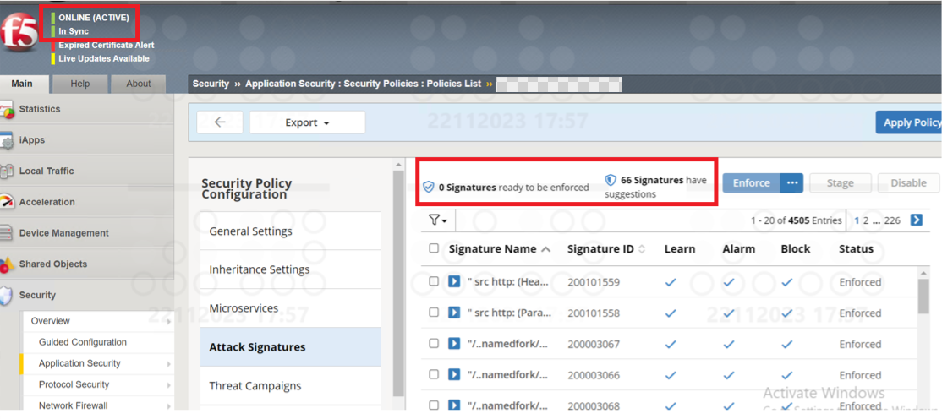The height and width of the screenshot is (419, 942).
Task: Click the Block column header
Action: (796, 248)
